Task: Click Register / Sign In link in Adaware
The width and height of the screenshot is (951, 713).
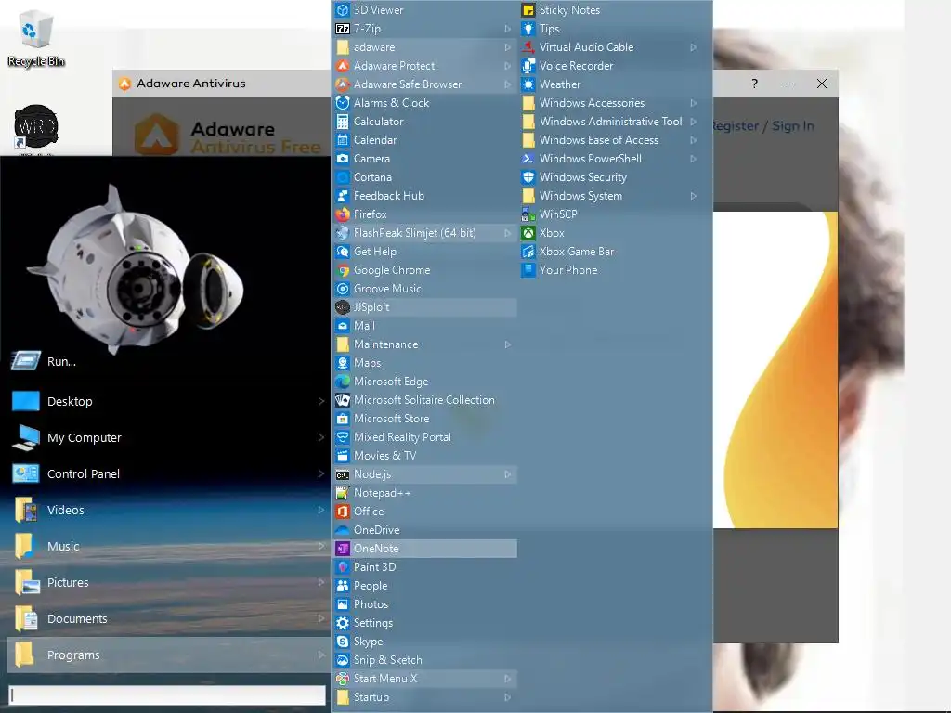Action: tap(762, 125)
